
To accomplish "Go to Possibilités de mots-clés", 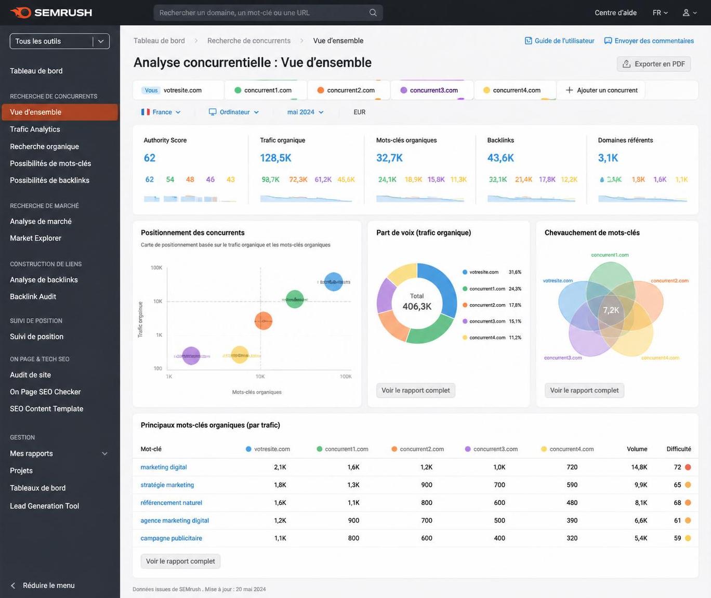I will point(50,163).
